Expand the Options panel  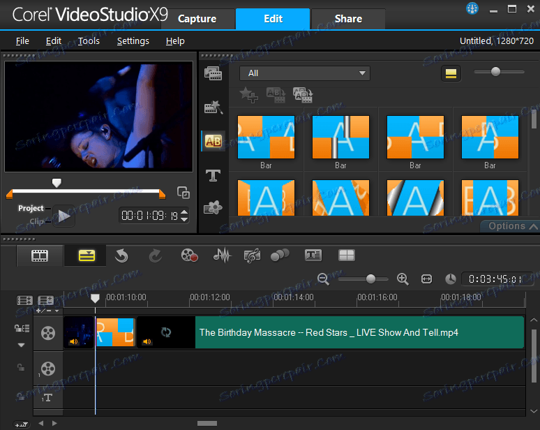(x=511, y=226)
